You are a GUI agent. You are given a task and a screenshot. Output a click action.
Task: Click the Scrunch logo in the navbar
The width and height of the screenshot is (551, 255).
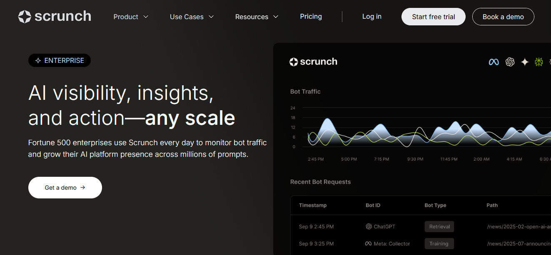[x=55, y=17]
